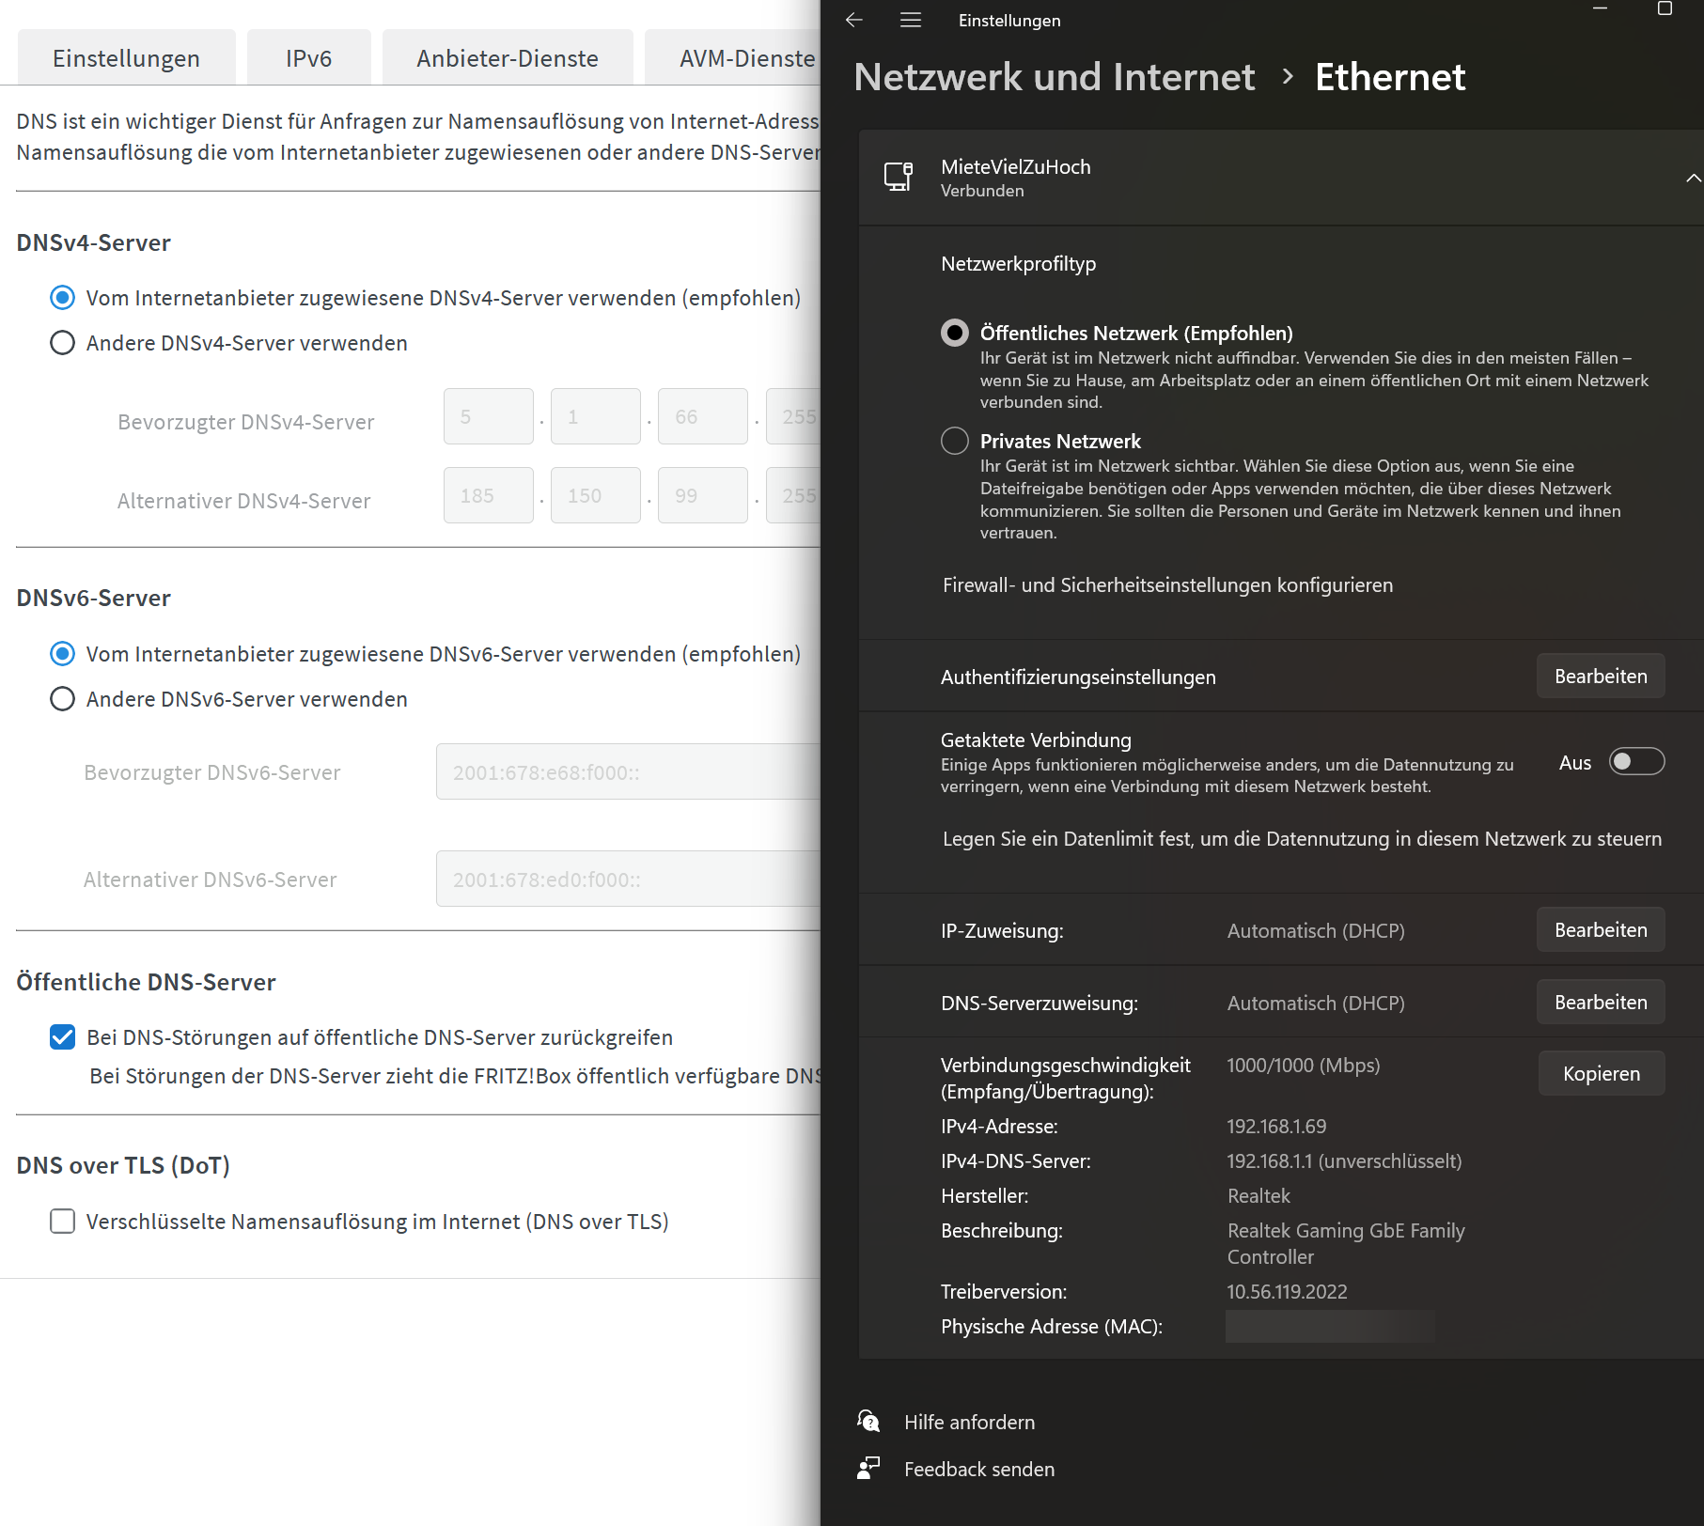Select Privates Netzwerk radio button

coord(955,441)
